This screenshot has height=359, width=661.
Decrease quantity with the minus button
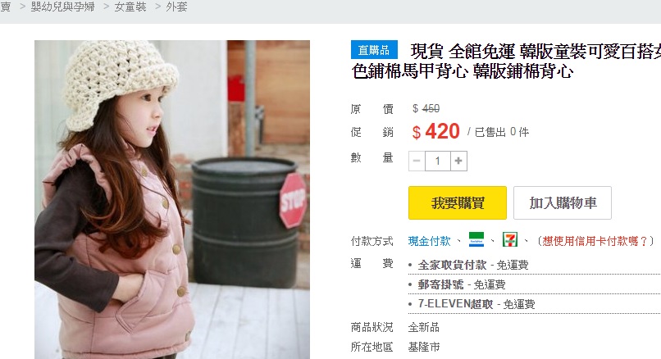417,161
